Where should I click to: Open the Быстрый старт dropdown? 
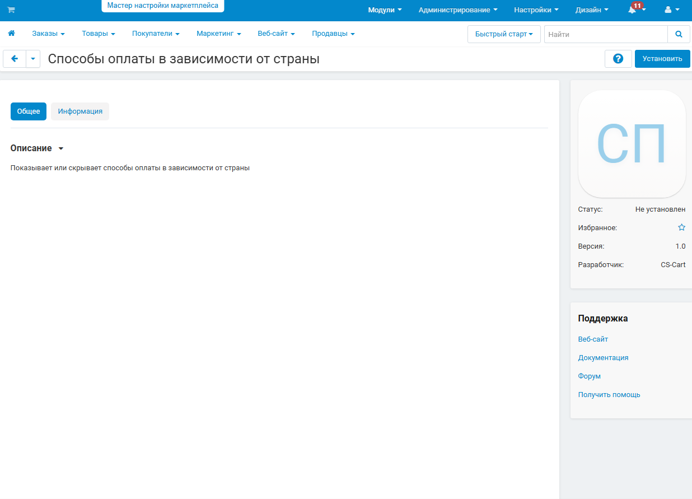click(x=503, y=34)
